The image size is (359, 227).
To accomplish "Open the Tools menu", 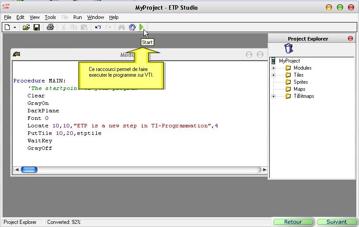I will pos(50,17).
